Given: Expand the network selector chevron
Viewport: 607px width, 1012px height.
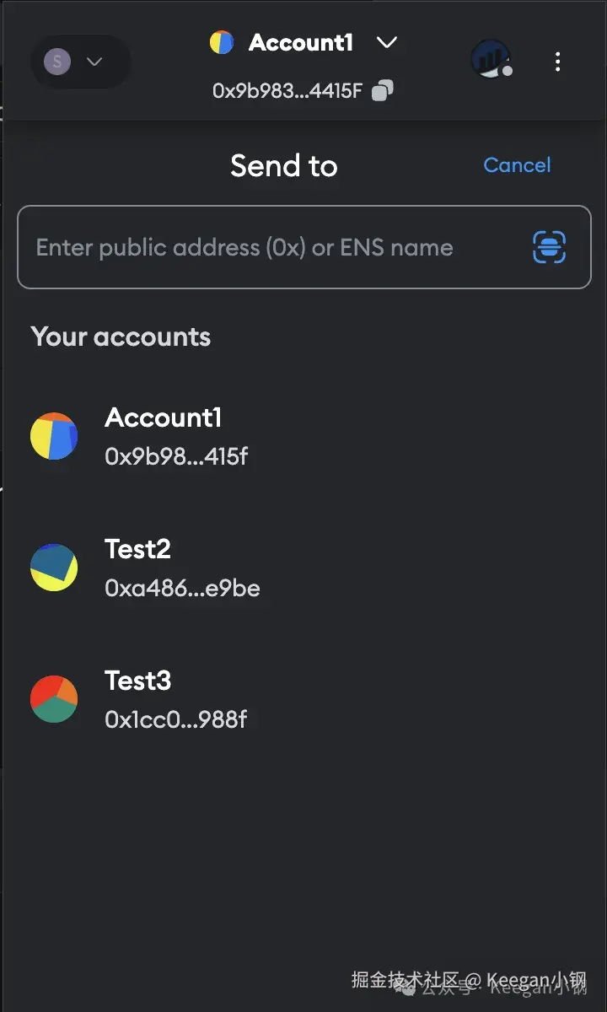Looking at the screenshot, I should 94,62.
